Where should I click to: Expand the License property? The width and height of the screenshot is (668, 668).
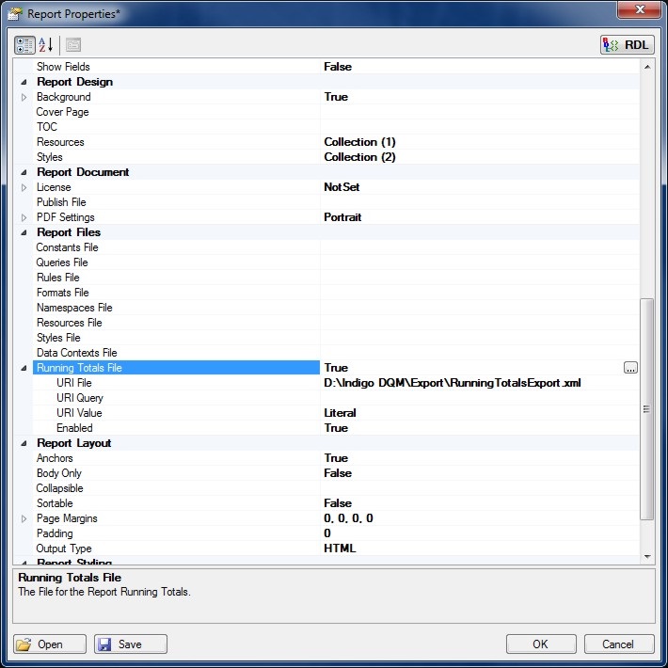[x=24, y=187]
